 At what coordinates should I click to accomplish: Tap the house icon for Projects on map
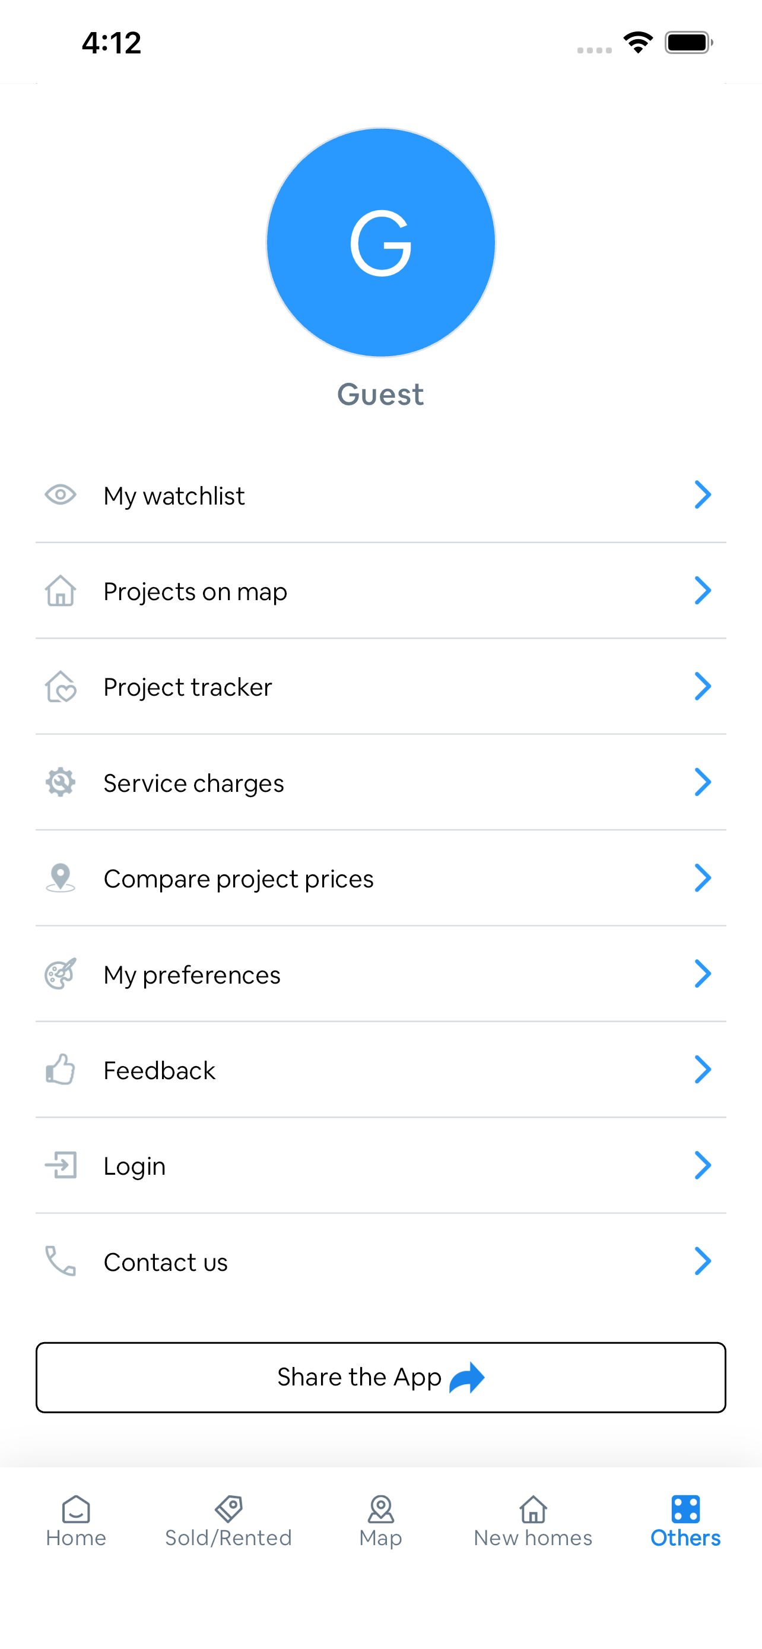point(60,590)
